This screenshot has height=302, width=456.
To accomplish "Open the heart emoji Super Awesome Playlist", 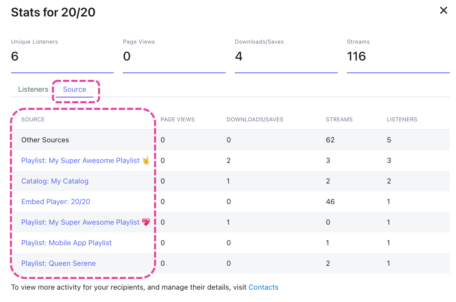I will click(80, 222).
